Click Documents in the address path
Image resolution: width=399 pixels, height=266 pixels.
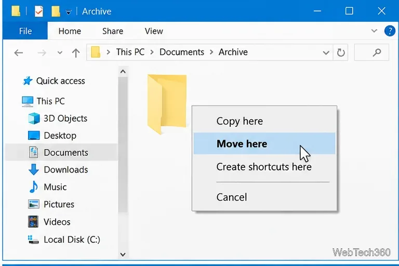click(x=182, y=52)
